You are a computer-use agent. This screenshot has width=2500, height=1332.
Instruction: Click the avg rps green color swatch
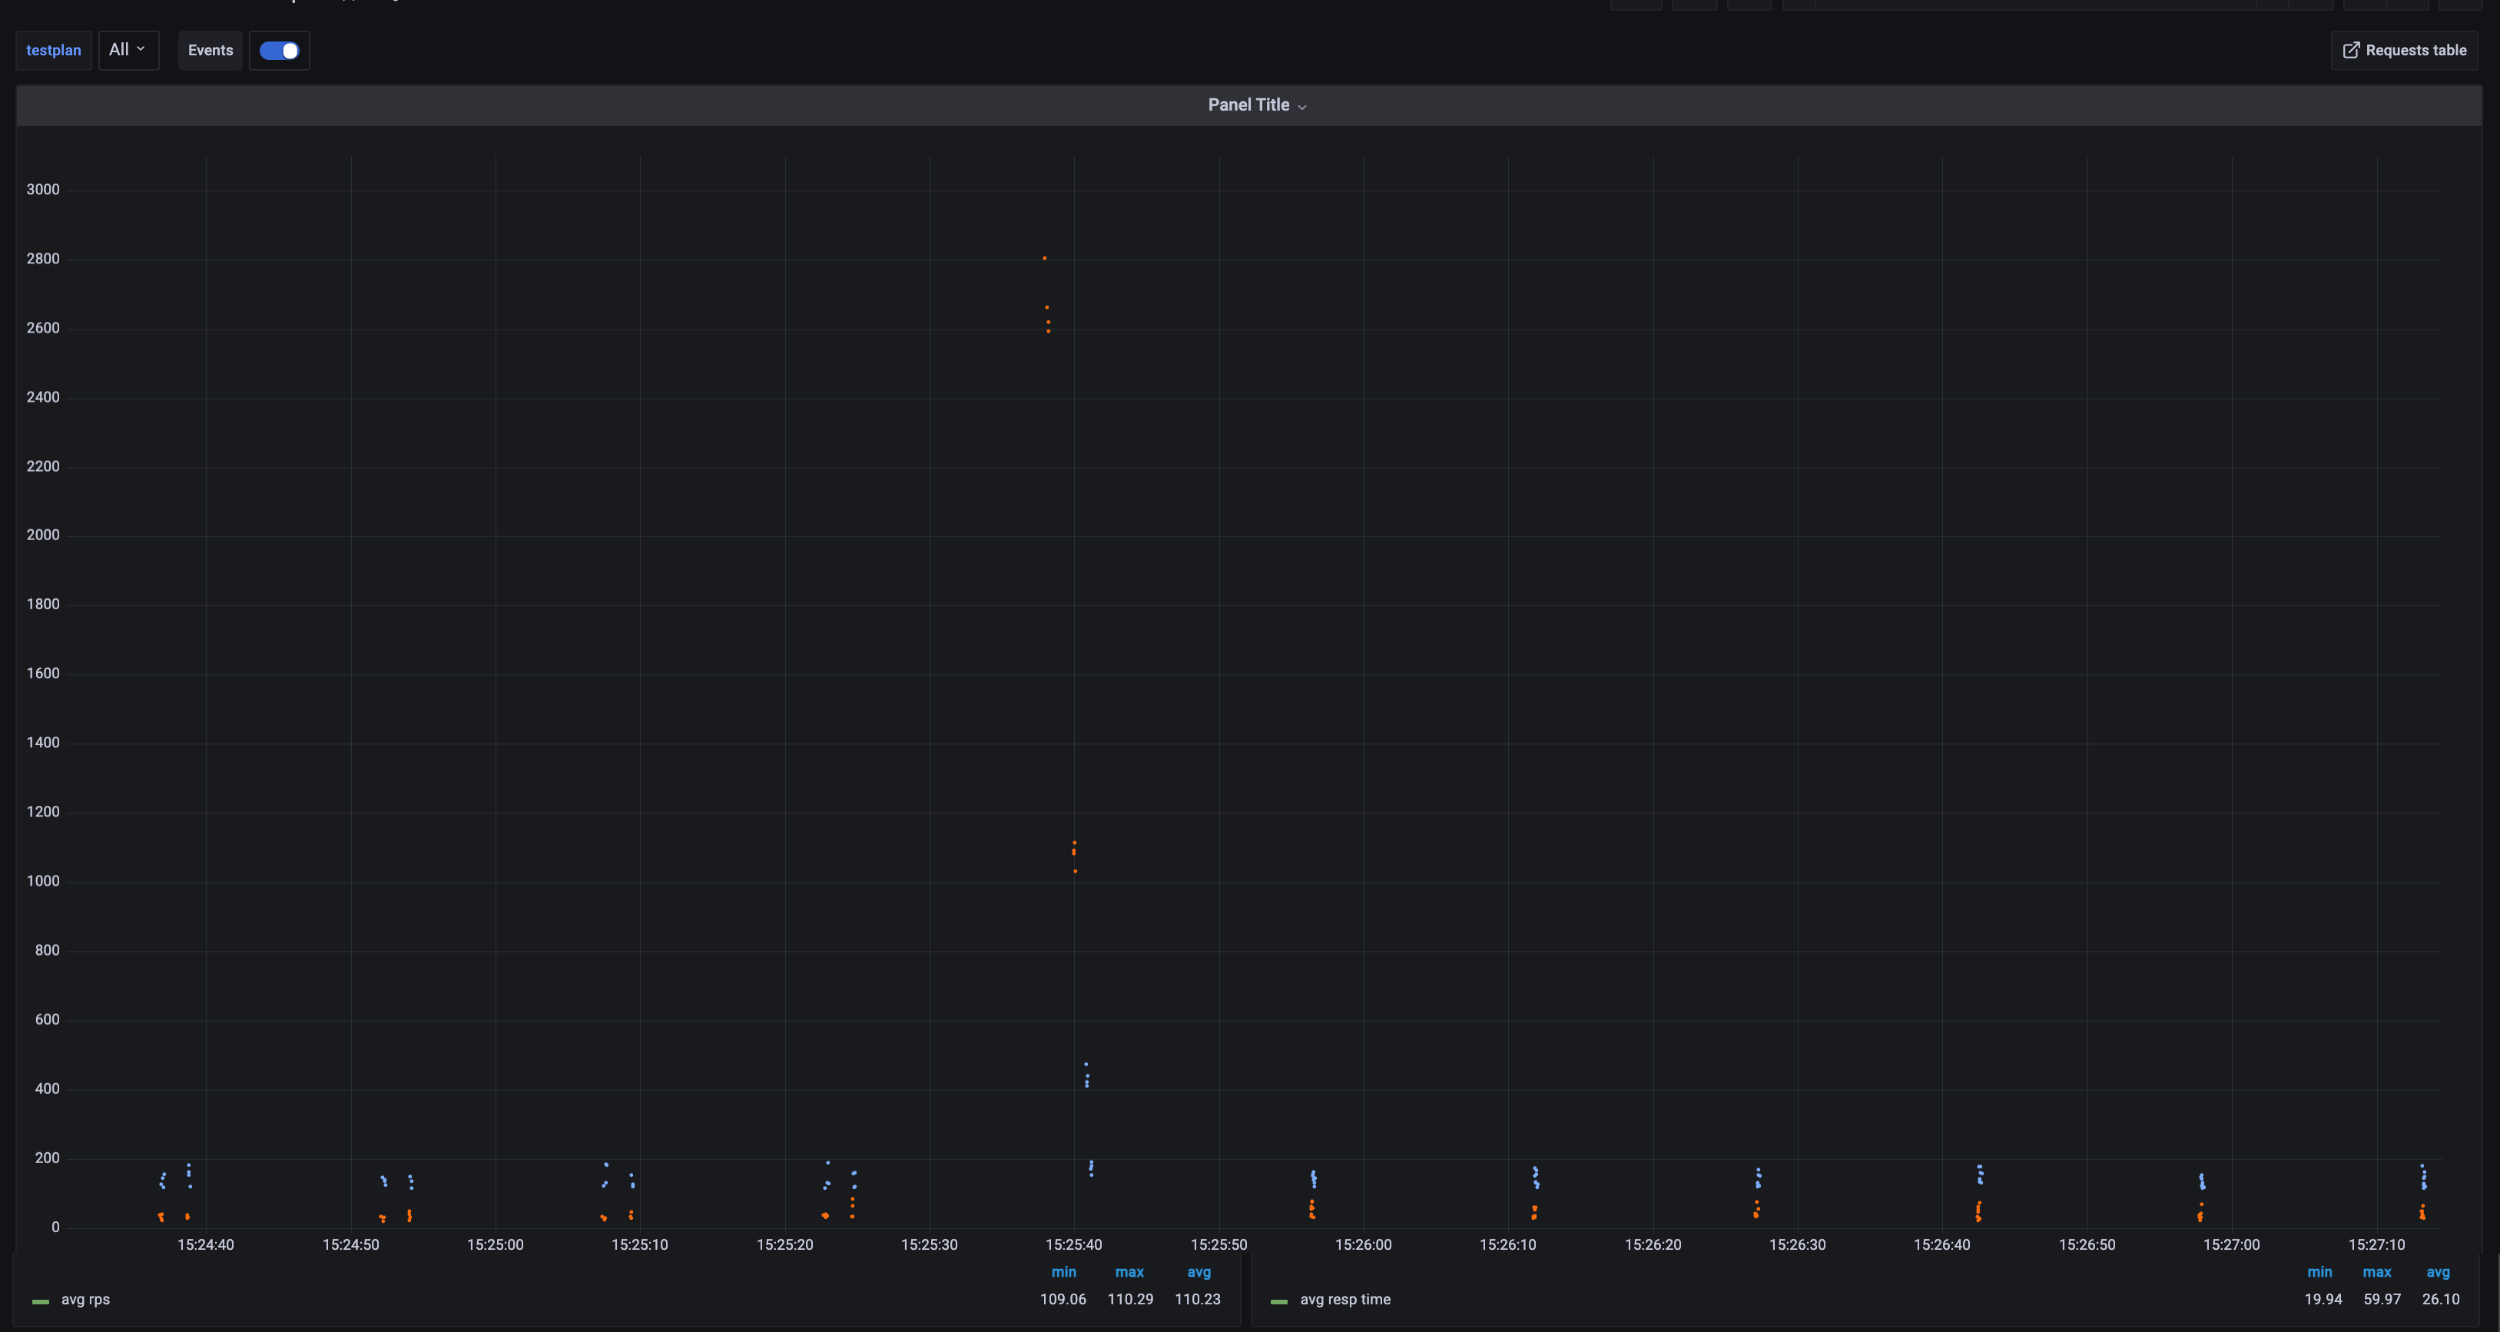[x=41, y=1301]
